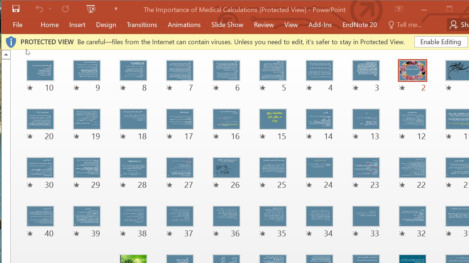Open the Design ribbon tab
The width and height of the screenshot is (469, 263).
tap(106, 25)
